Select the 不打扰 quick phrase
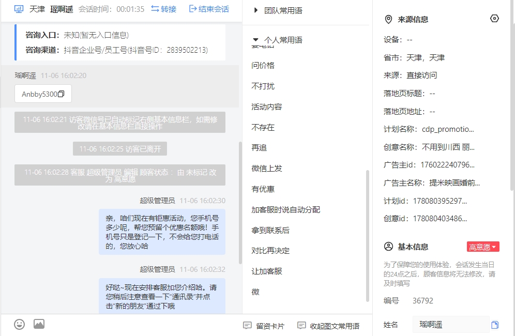The height and width of the screenshot is (336, 515). [x=263, y=86]
